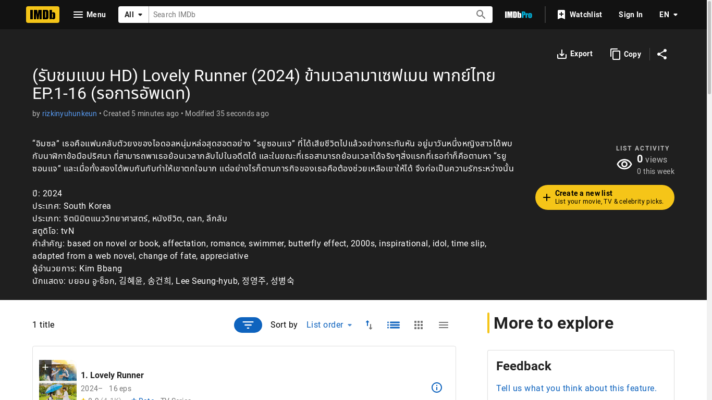The height and width of the screenshot is (400, 712).
Task: Switch to grid view
Action: click(419, 325)
